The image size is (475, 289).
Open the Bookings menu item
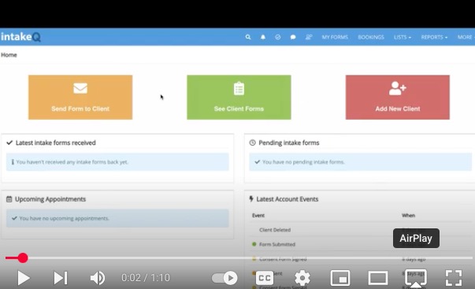(x=371, y=37)
